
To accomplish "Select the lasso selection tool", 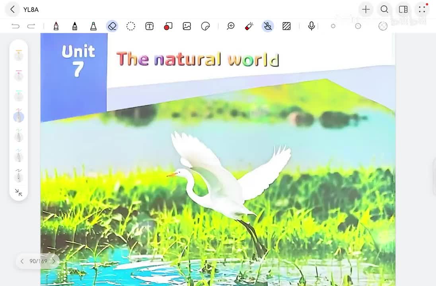I will [131, 26].
